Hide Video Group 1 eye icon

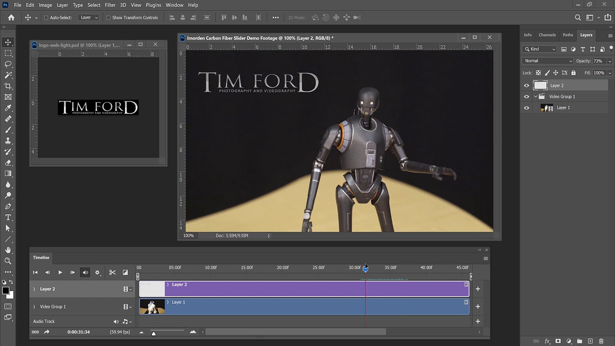click(x=527, y=97)
